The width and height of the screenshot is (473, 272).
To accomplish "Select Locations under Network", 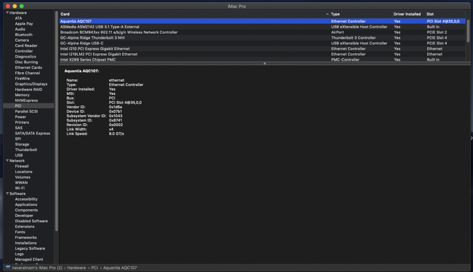I will tap(24, 172).
